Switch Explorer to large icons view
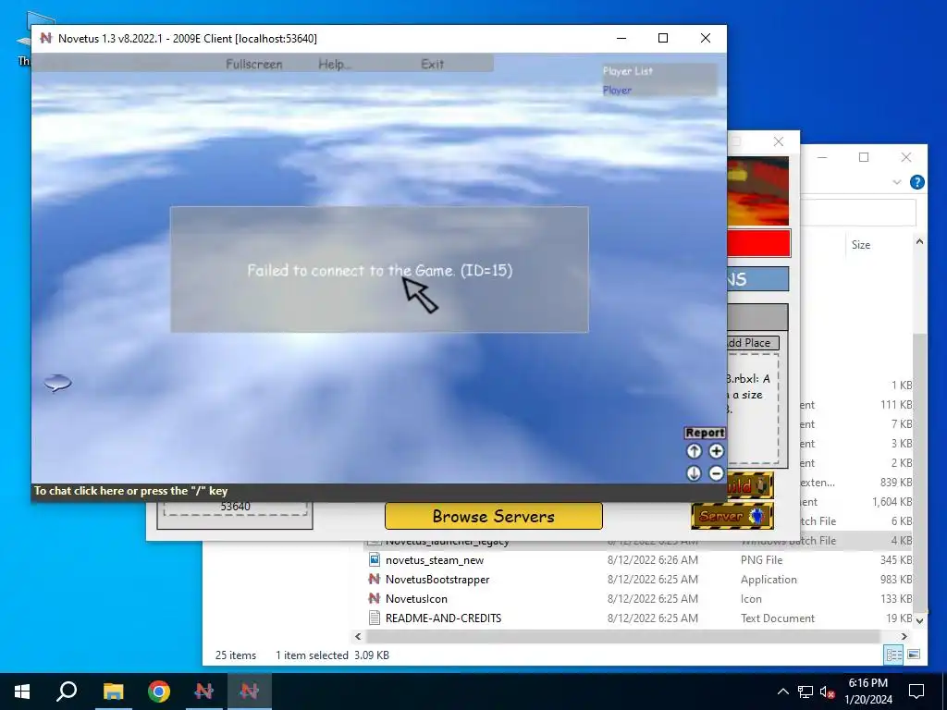947x710 pixels. coord(914,655)
